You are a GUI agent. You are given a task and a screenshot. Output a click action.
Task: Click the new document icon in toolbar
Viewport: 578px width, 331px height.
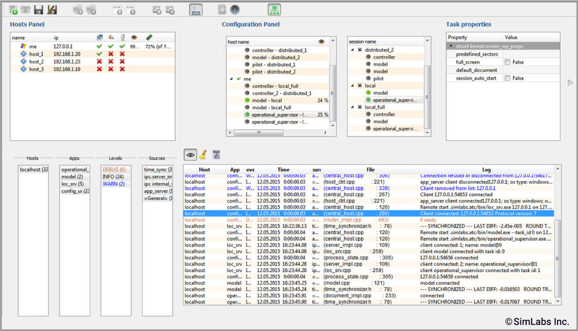pyautogui.click(x=13, y=10)
